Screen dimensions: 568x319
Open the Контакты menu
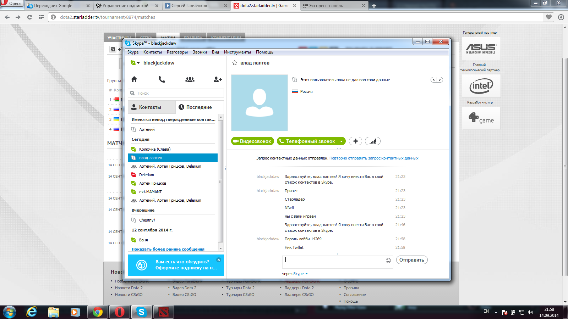tap(153, 52)
